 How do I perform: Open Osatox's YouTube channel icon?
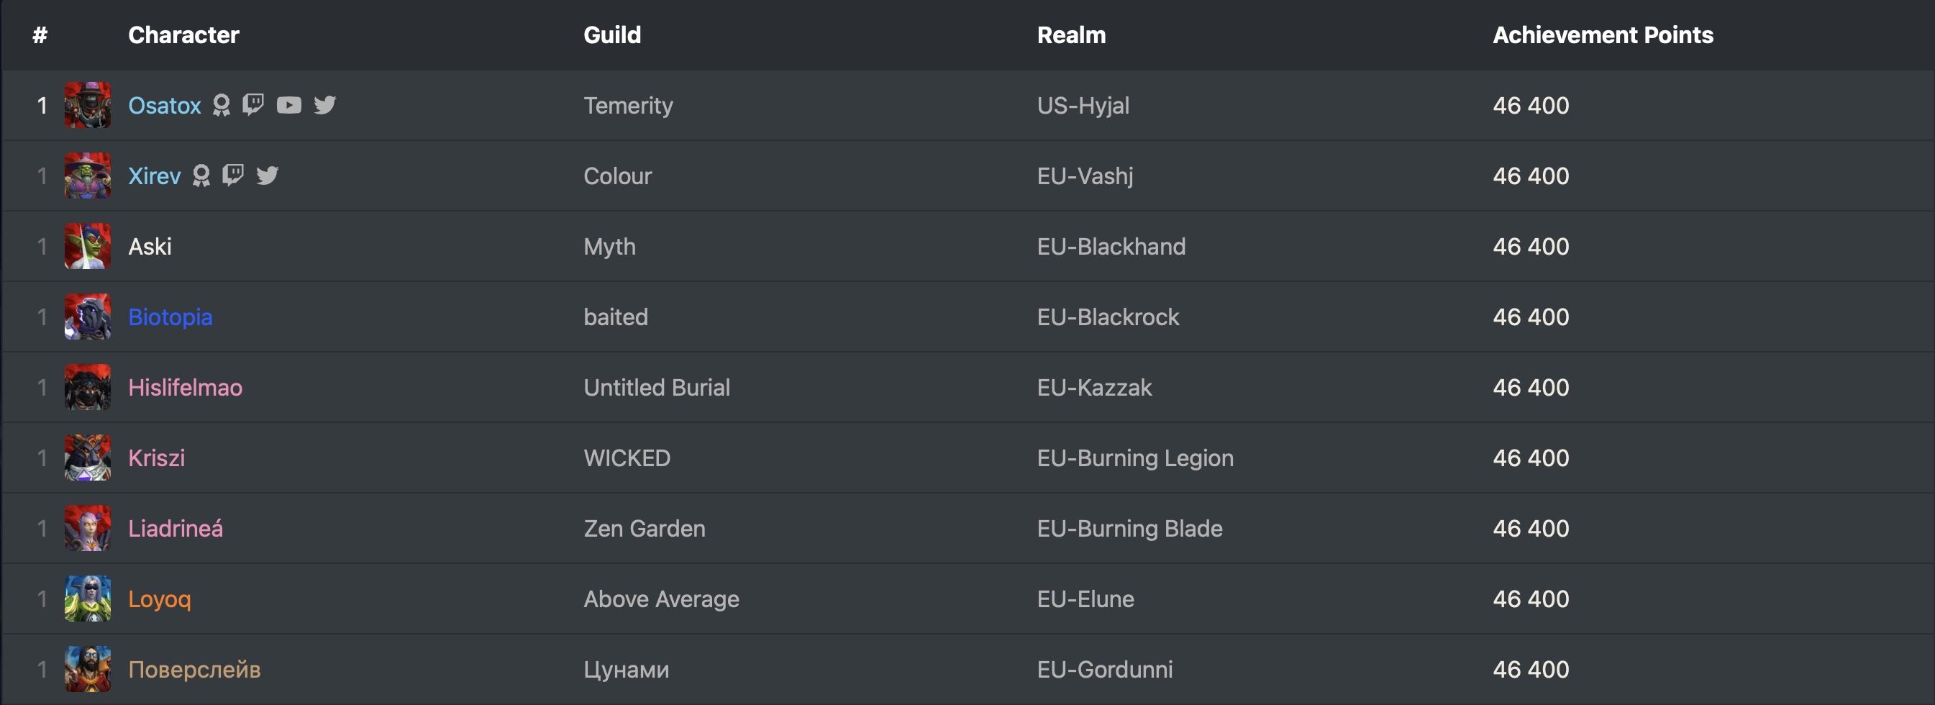[288, 104]
